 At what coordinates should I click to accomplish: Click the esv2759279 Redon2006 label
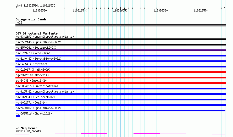point(33,53)
